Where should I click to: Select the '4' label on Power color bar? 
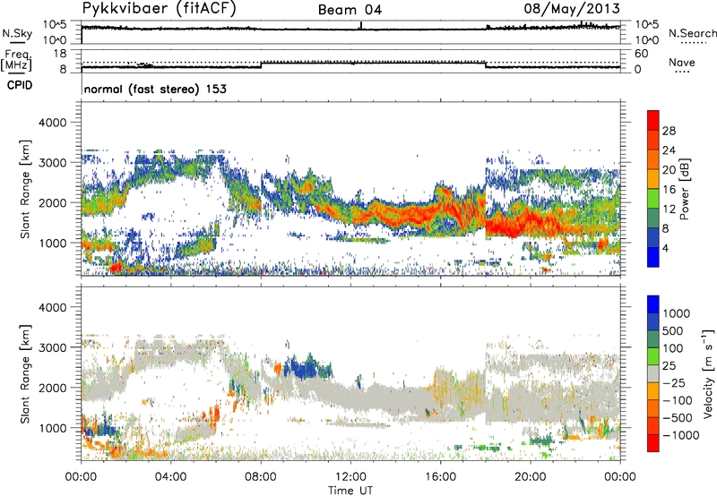click(x=665, y=248)
